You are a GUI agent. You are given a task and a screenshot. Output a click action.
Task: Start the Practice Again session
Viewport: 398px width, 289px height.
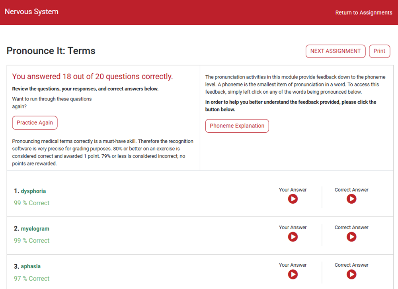pos(35,123)
